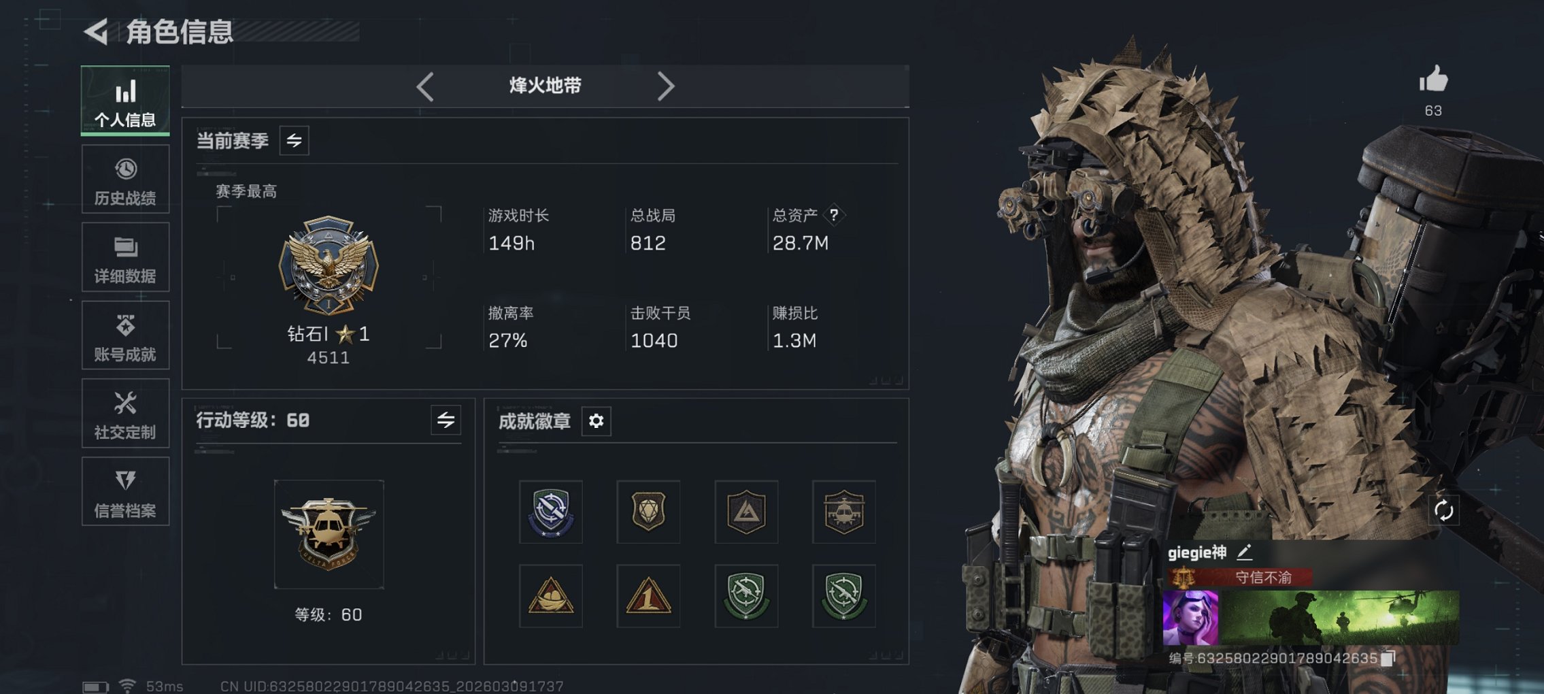Open the 信誉档案 tab
The width and height of the screenshot is (1544, 694).
[125, 491]
